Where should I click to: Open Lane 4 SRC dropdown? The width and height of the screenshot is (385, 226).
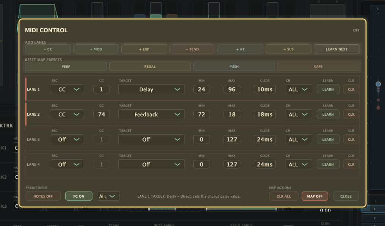point(67,164)
